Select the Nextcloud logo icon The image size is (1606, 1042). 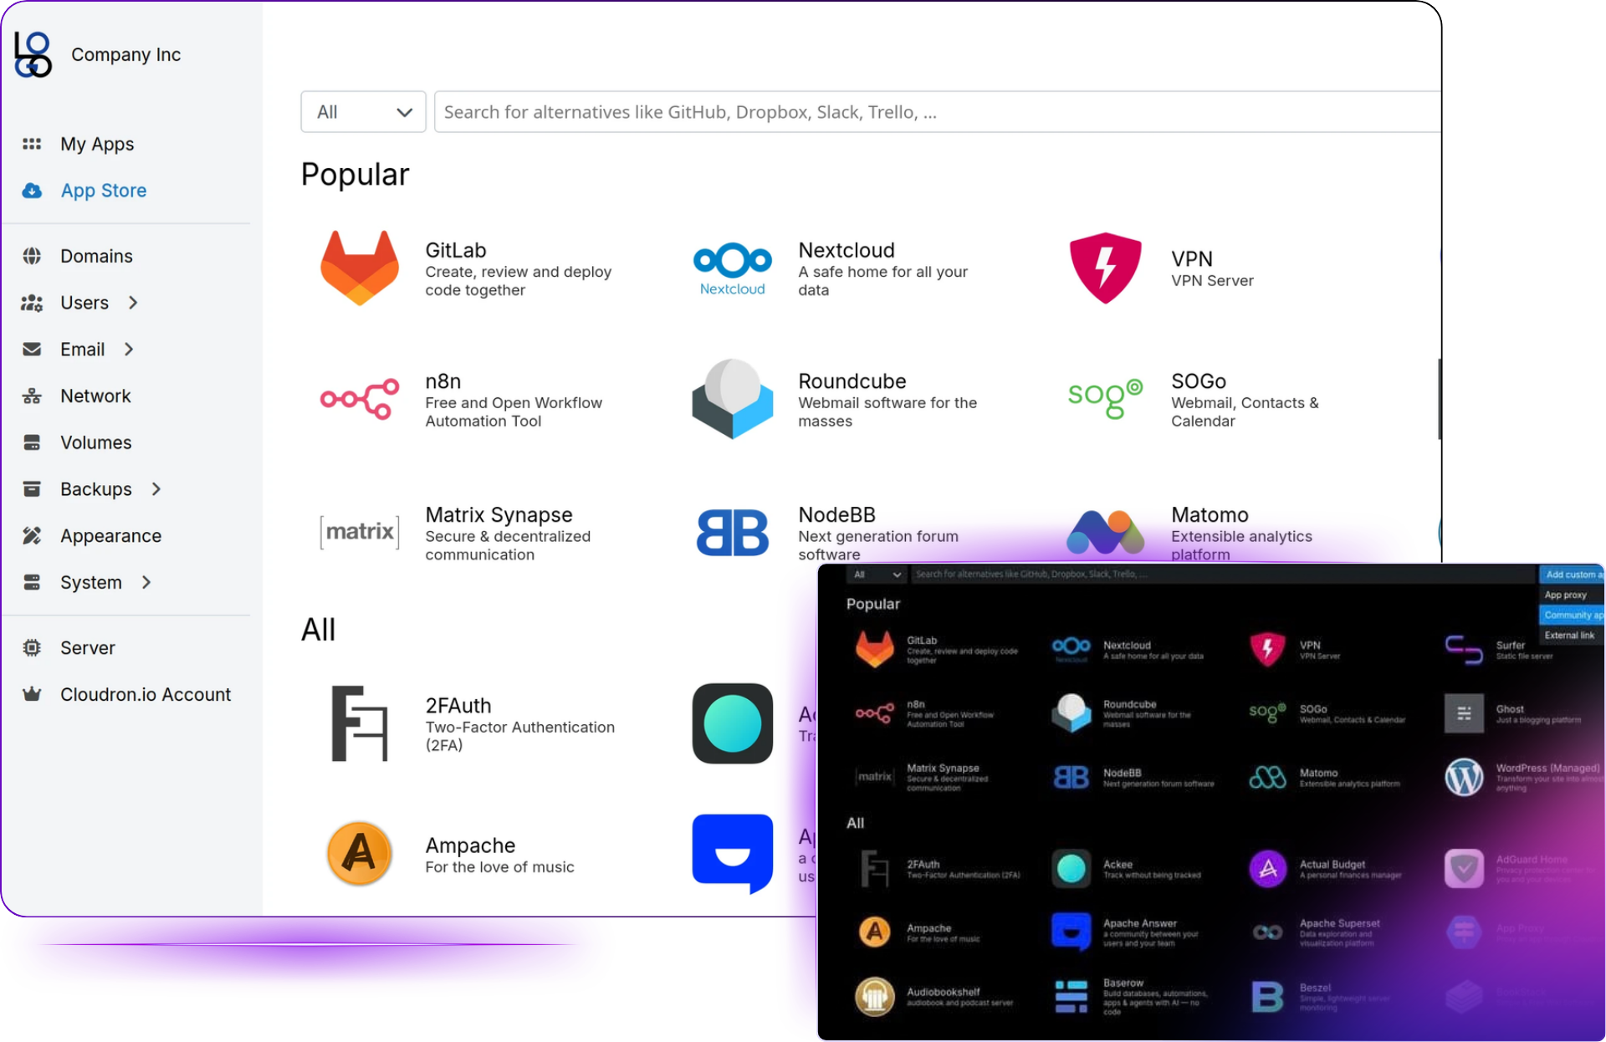pyautogui.click(x=733, y=268)
